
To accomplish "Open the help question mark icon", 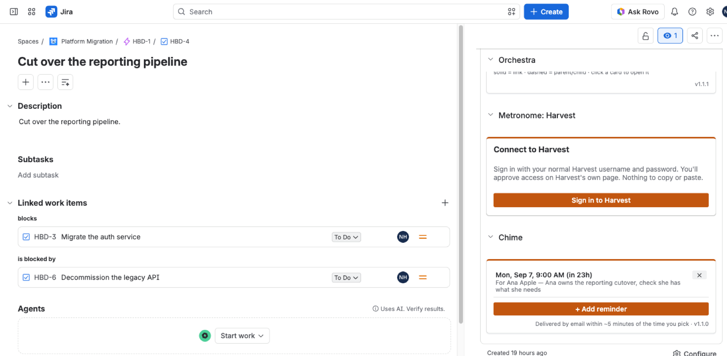I will 692,12.
